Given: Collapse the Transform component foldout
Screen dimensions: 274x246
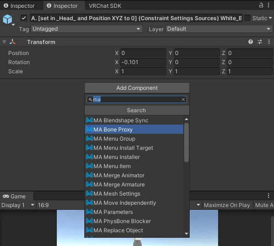Looking at the screenshot, I should coord(5,42).
